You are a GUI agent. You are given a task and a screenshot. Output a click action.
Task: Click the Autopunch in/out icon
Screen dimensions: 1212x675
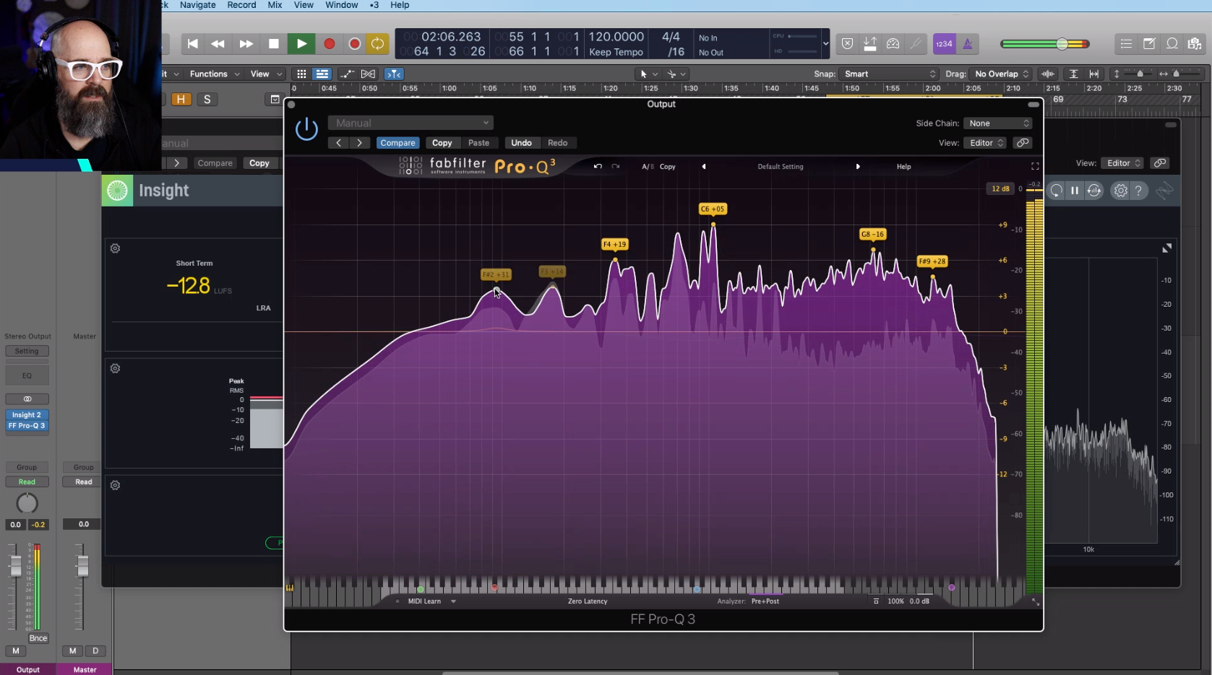[870, 44]
